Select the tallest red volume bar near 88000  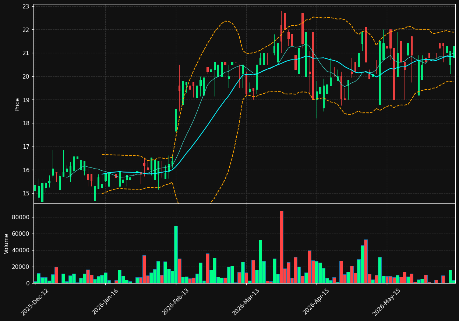(282, 247)
